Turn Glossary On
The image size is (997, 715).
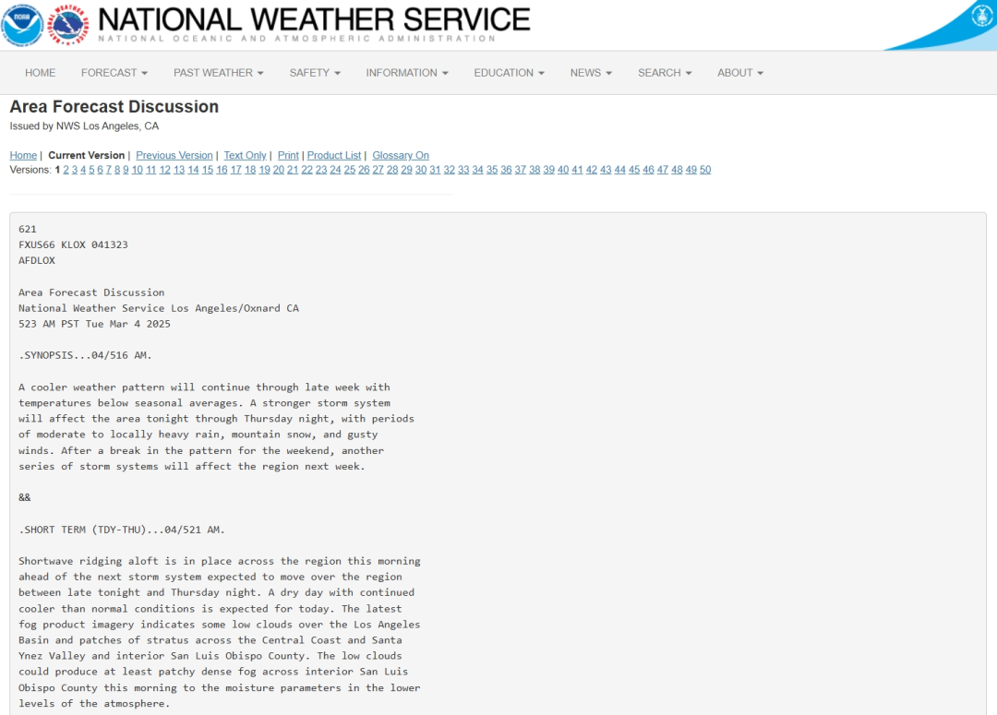[401, 155]
